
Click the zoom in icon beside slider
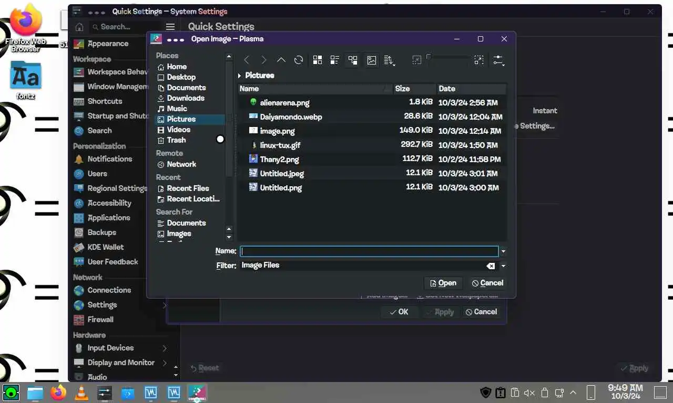(x=479, y=60)
